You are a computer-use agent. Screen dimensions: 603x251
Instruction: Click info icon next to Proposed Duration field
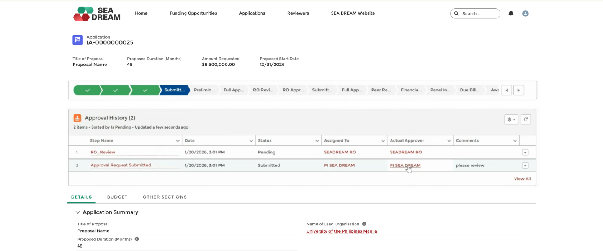[x=137, y=239]
